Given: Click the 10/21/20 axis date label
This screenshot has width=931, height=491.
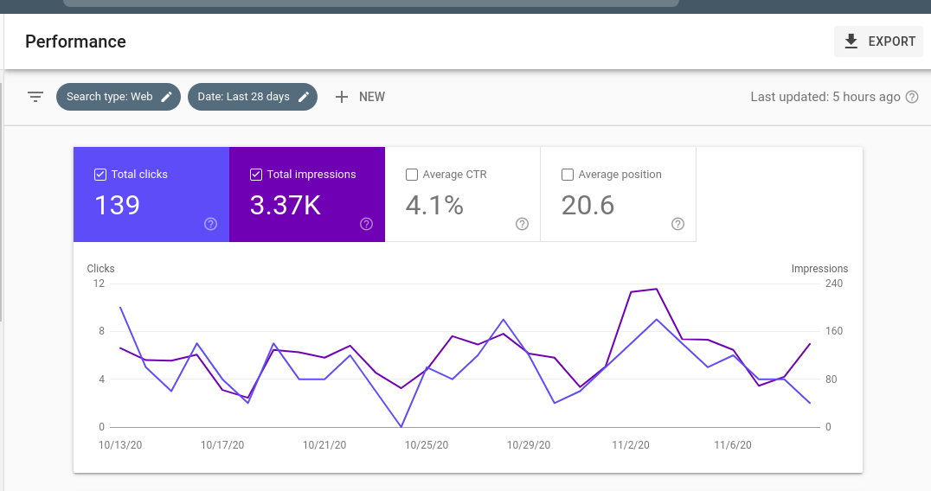Looking at the screenshot, I should [x=324, y=444].
